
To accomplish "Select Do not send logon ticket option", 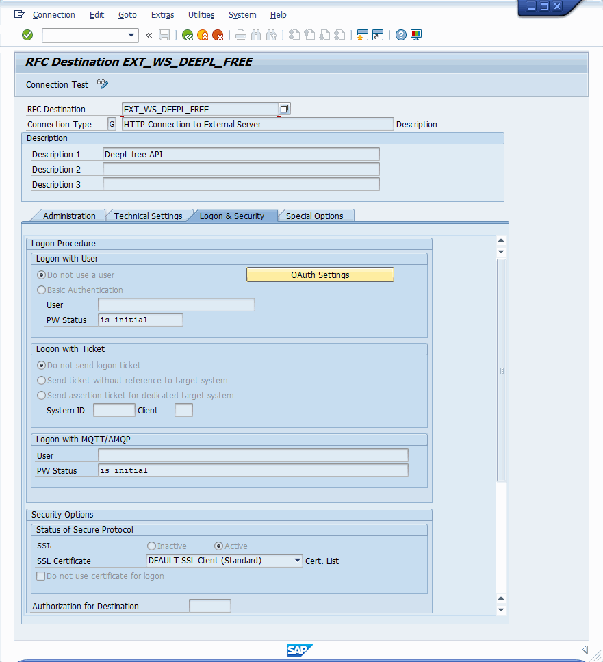I will (41, 365).
